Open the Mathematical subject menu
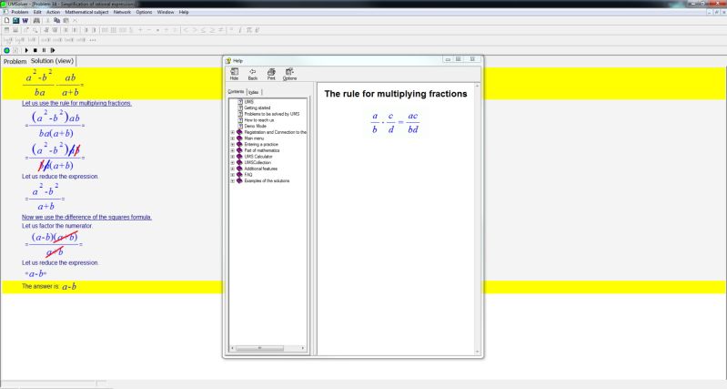The image size is (727, 389). [x=86, y=12]
